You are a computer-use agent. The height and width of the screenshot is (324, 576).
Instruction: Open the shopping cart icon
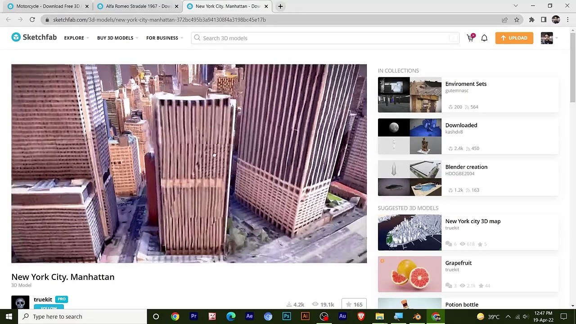point(471,38)
